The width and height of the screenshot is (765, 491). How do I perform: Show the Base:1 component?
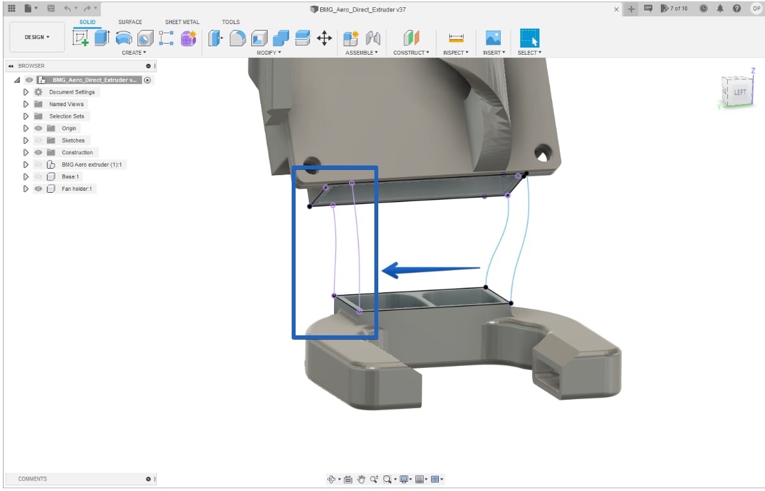(x=38, y=176)
